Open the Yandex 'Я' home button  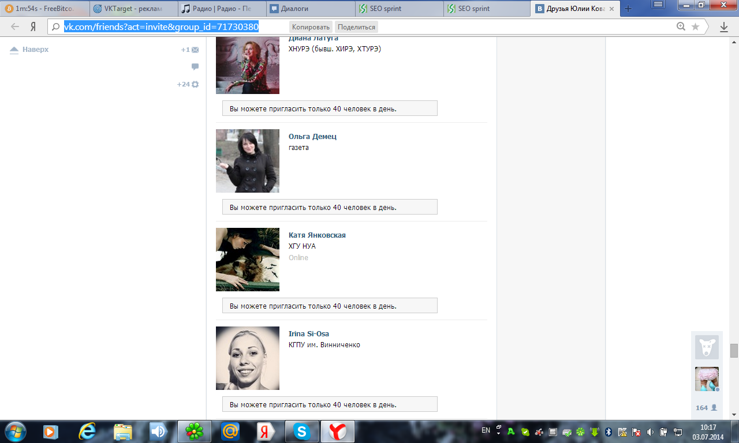coord(33,27)
